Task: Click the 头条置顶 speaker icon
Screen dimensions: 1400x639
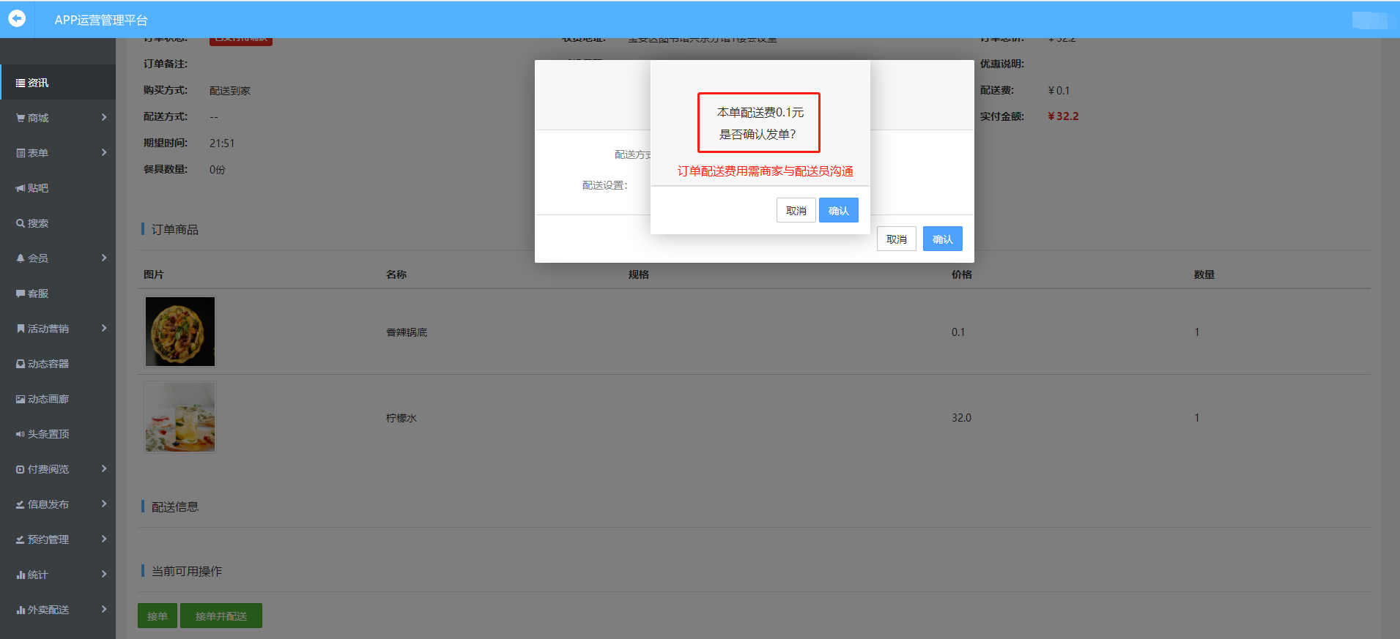Action: click(21, 435)
